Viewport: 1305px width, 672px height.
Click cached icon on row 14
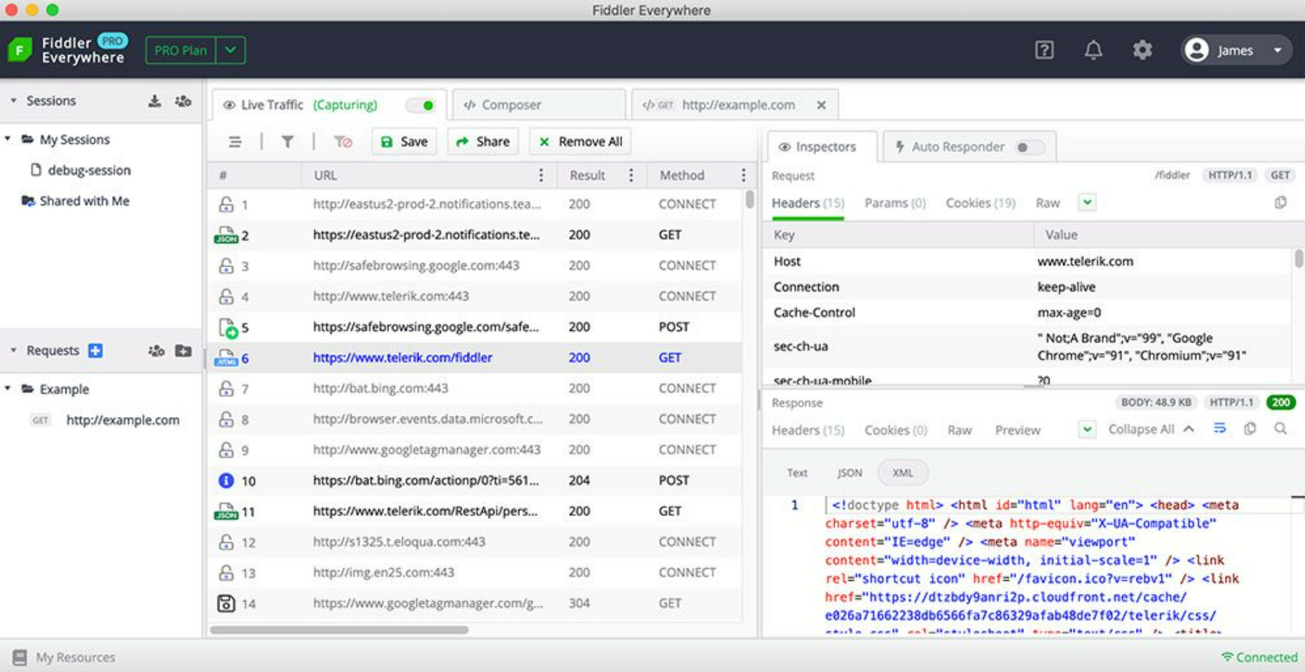pos(226,603)
